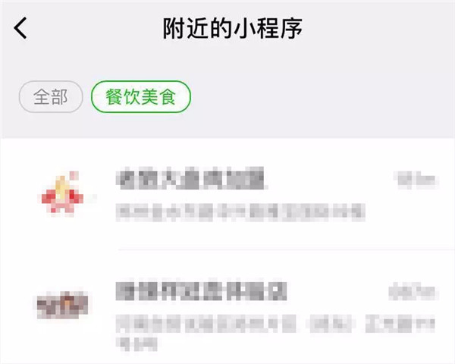
Task: Select the green 餐饮美食 filter tab
Action: tap(141, 96)
